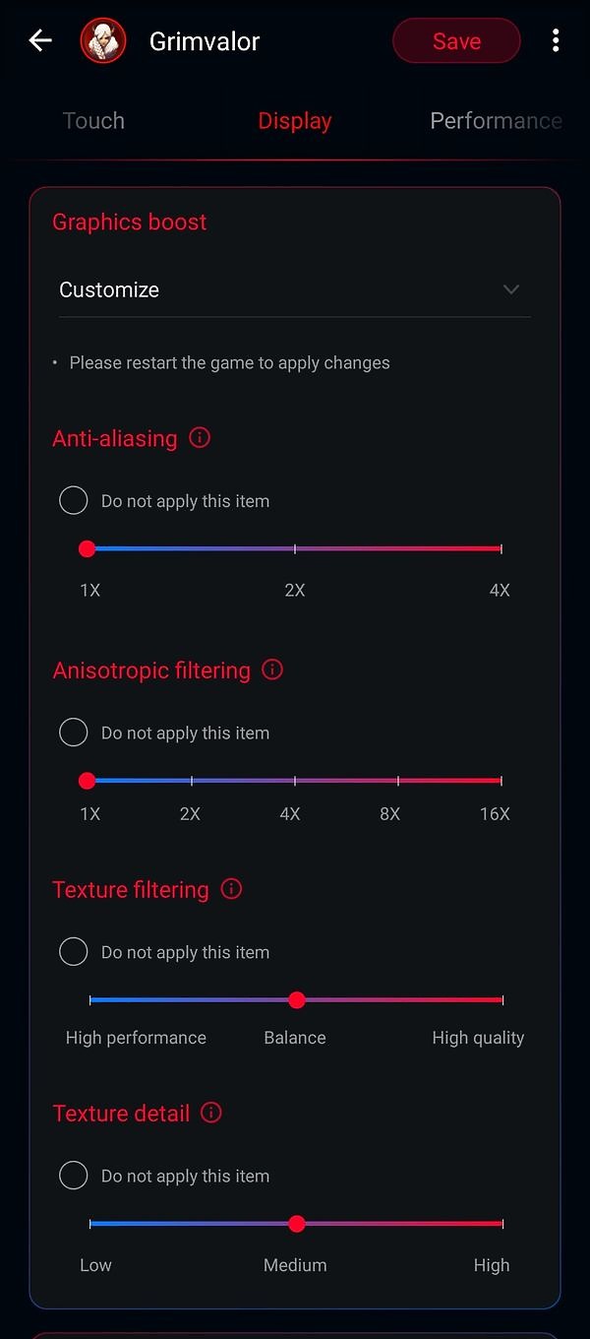Open the Performance tab

pyautogui.click(x=497, y=121)
